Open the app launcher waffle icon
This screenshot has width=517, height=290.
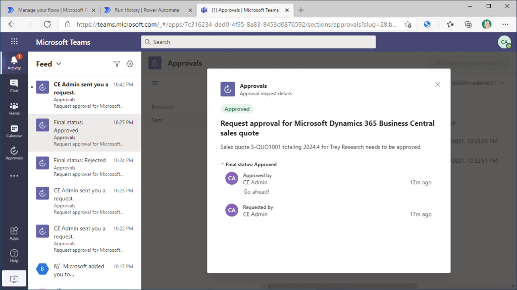[14, 41]
